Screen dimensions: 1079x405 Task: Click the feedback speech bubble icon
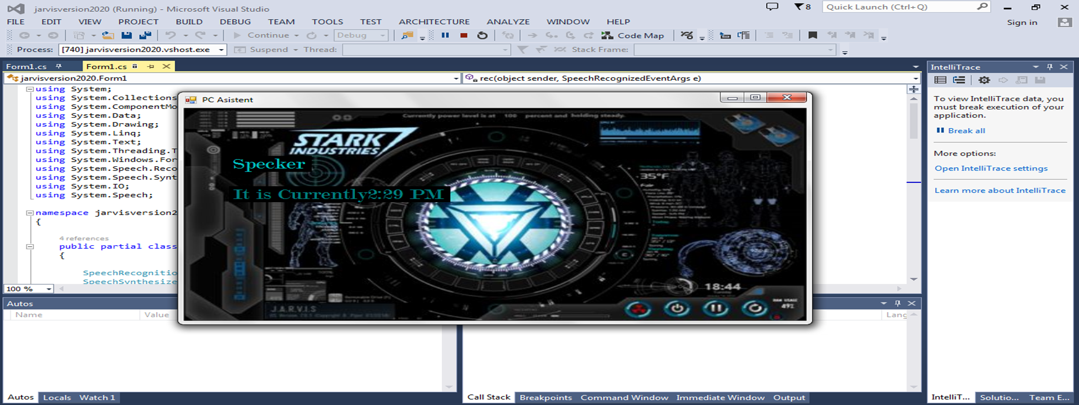coord(772,7)
